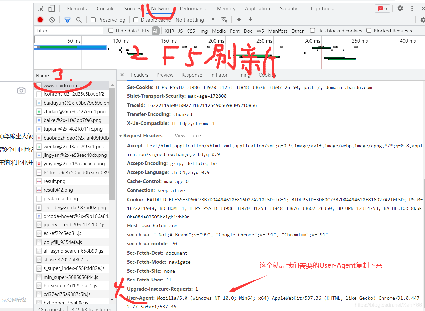425x311 pixels.
Task: Tick the Disable cache checkbox
Action: pyautogui.click(x=136, y=20)
